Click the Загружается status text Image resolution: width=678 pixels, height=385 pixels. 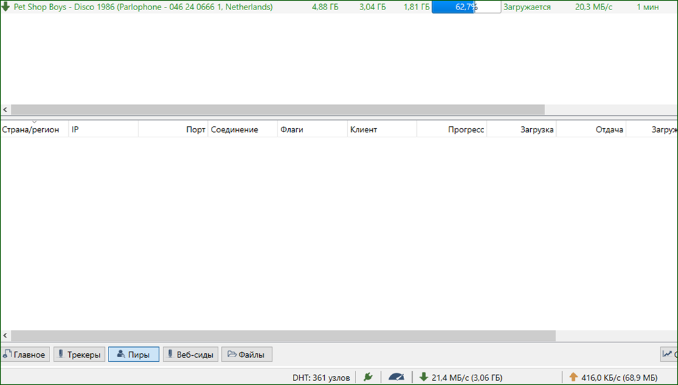click(x=527, y=7)
